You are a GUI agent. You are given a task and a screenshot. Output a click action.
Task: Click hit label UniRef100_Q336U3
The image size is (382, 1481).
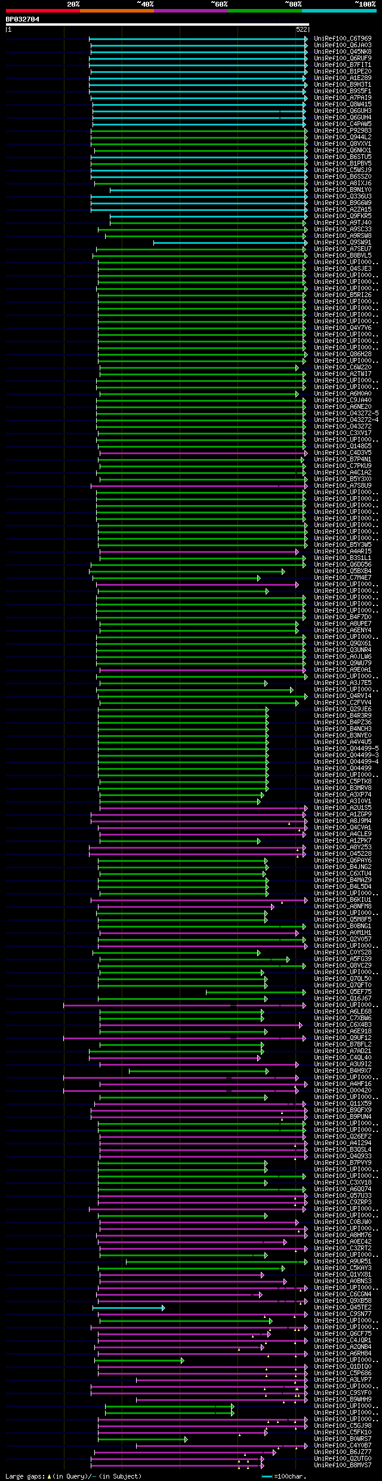[x=343, y=197]
